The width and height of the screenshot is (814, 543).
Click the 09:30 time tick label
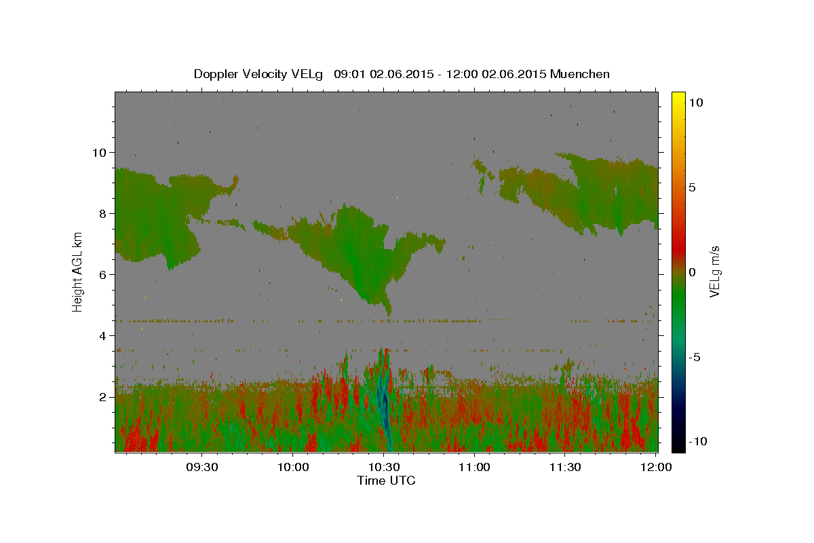click(201, 467)
